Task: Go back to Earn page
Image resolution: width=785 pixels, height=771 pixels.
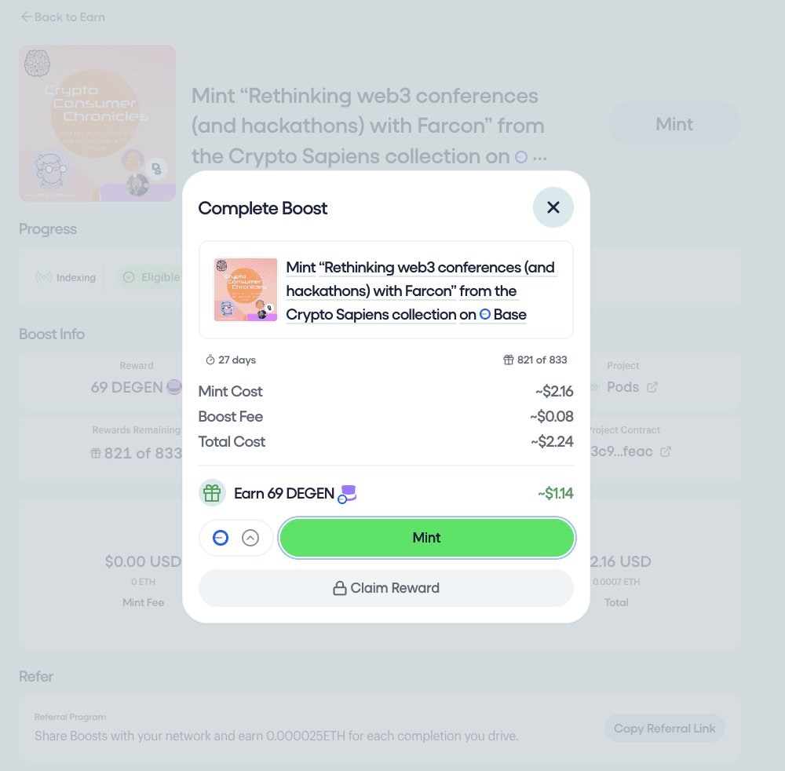Action: pos(63,17)
